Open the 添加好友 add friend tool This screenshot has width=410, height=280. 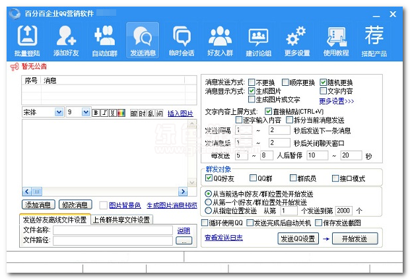tap(66, 40)
